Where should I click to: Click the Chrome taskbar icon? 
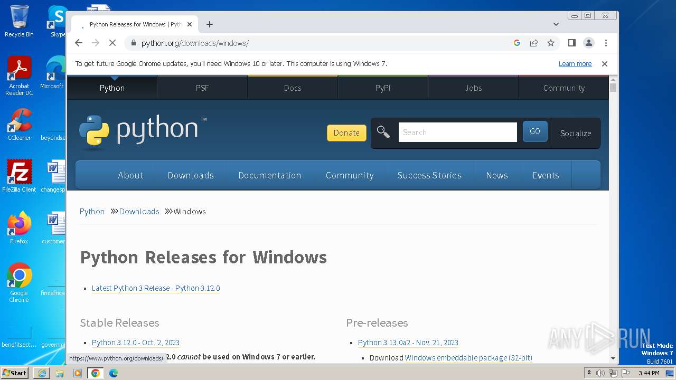click(x=96, y=373)
